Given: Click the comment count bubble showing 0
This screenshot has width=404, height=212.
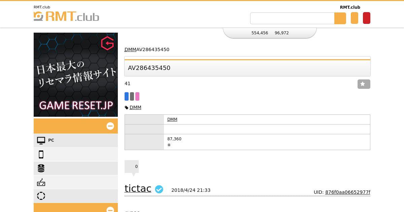Looking at the screenshot, I should [132, 167].
